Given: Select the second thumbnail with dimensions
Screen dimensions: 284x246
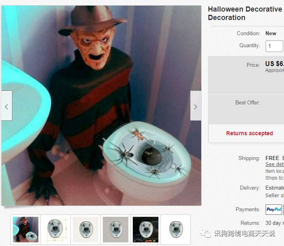Looking at the screenshot, I should coord(56,230).
